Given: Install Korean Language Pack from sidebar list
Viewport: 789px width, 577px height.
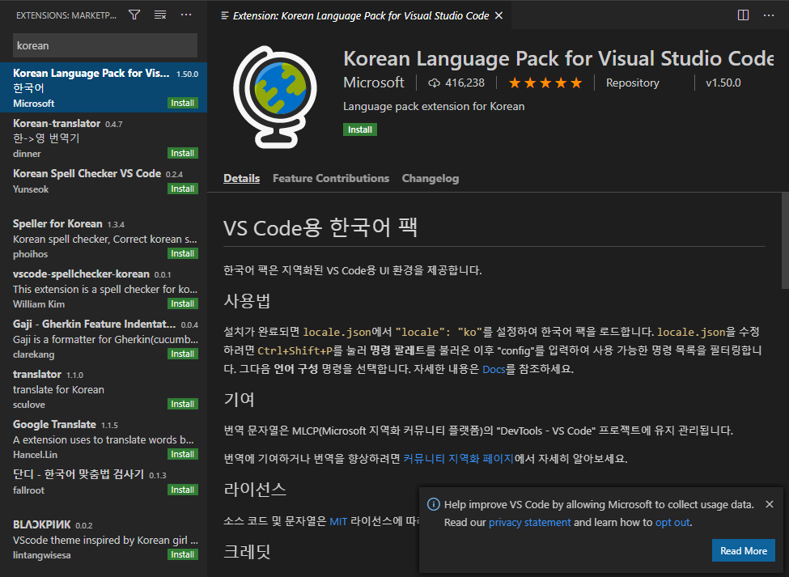Looking at the screenshot, I should pyautogui.click(x=183, y=103).
